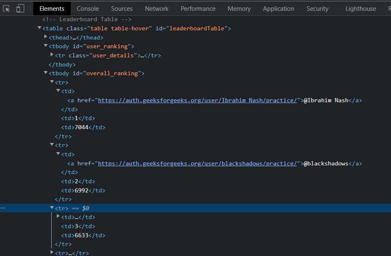The height and width of the screenshot is (256, 391).
Task: Open the Memory tab
Action: [239, 9]
